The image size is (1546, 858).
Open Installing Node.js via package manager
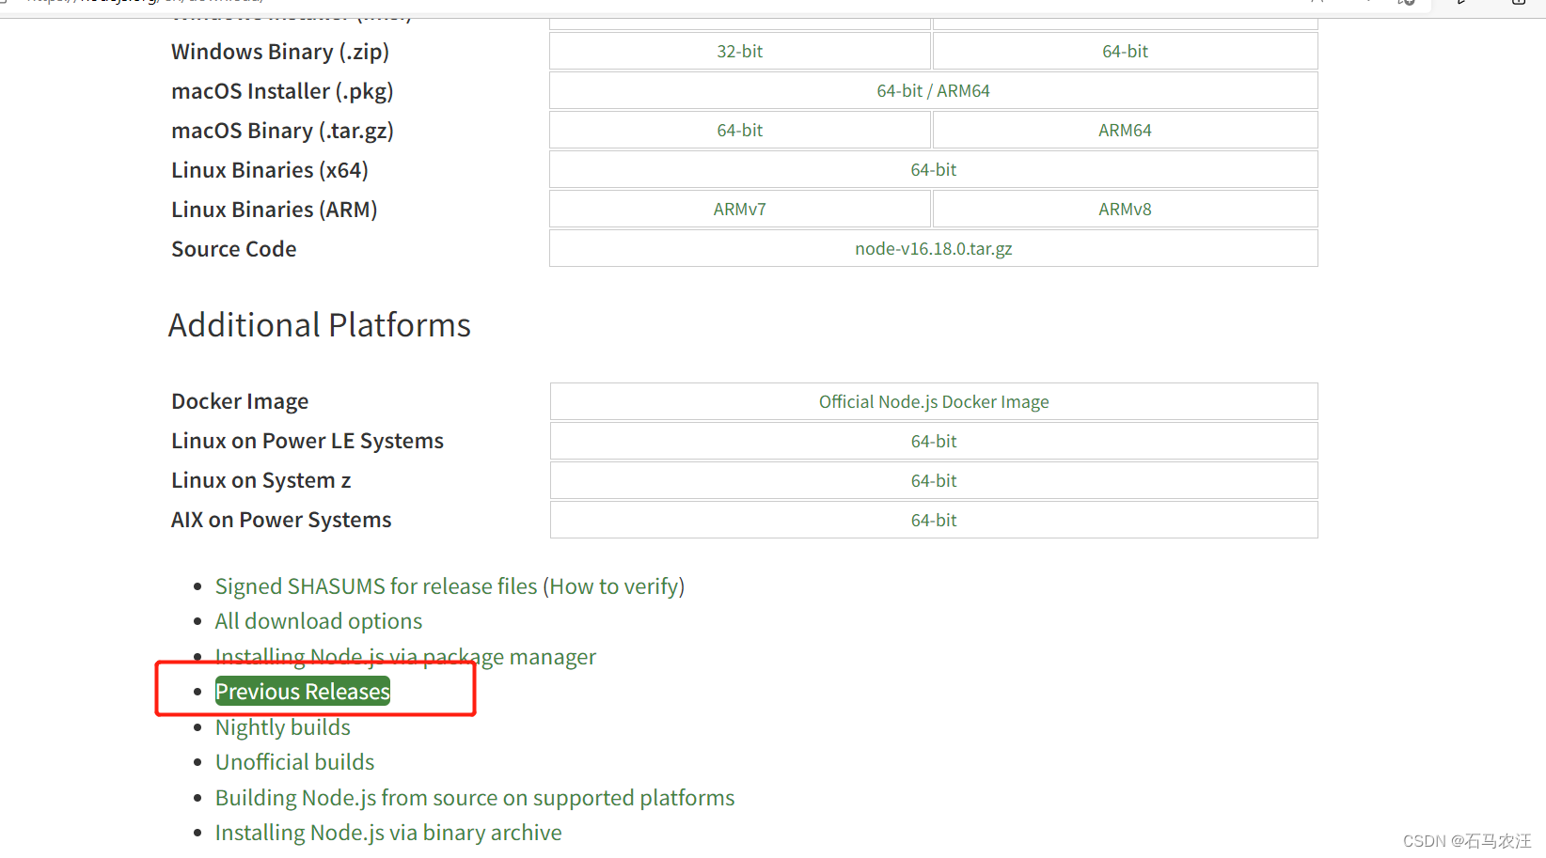[405, 657]
